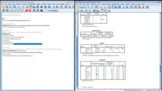162x91 pixels.
Task: Print the syntax using the Syntax Editor printer icon
Action: tap(10, 7)
